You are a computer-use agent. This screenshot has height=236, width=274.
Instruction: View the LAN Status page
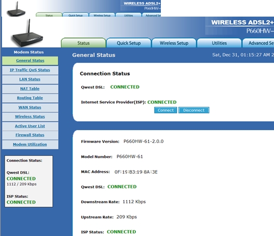point(30,79)
